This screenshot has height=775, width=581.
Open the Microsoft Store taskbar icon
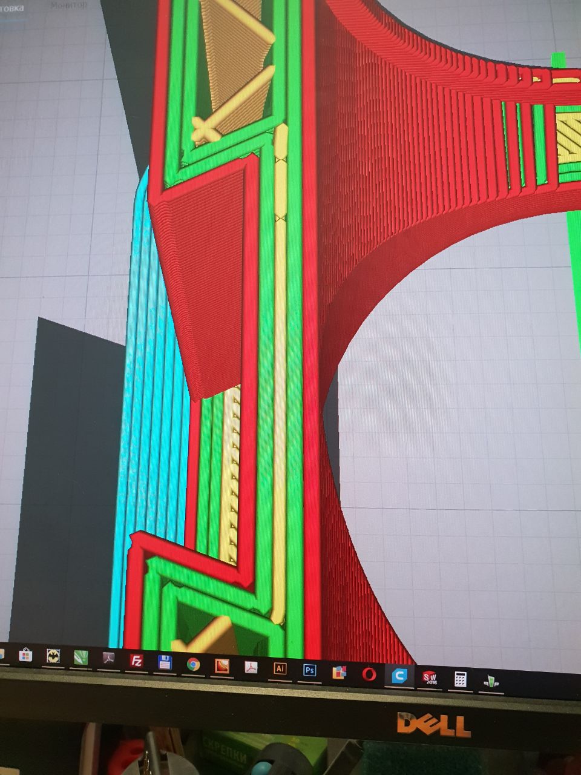tap(25, 655)
